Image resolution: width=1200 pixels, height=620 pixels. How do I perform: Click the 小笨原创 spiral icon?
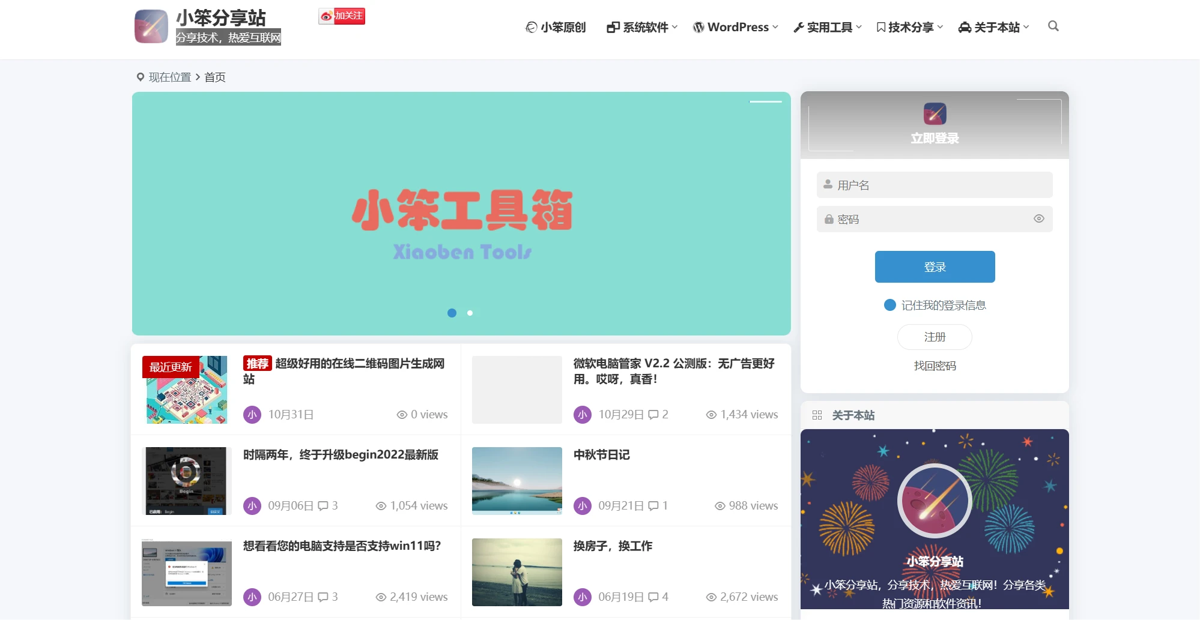pos(531,28)
